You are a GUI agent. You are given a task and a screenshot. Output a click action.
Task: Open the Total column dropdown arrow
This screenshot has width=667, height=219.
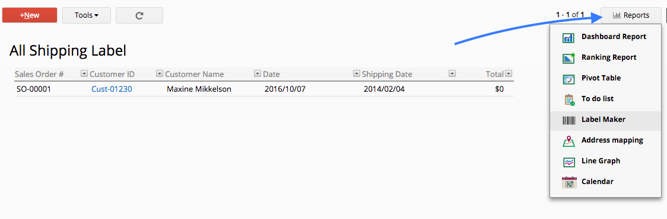pyautogui.click(x=509, y=74)
